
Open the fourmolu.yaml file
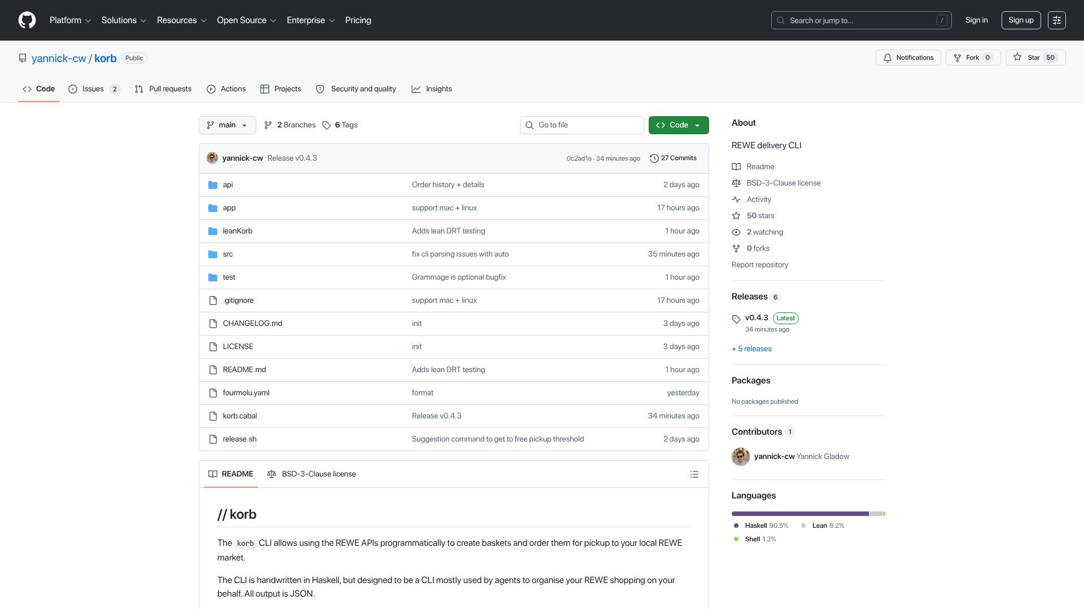coord(246,393)
